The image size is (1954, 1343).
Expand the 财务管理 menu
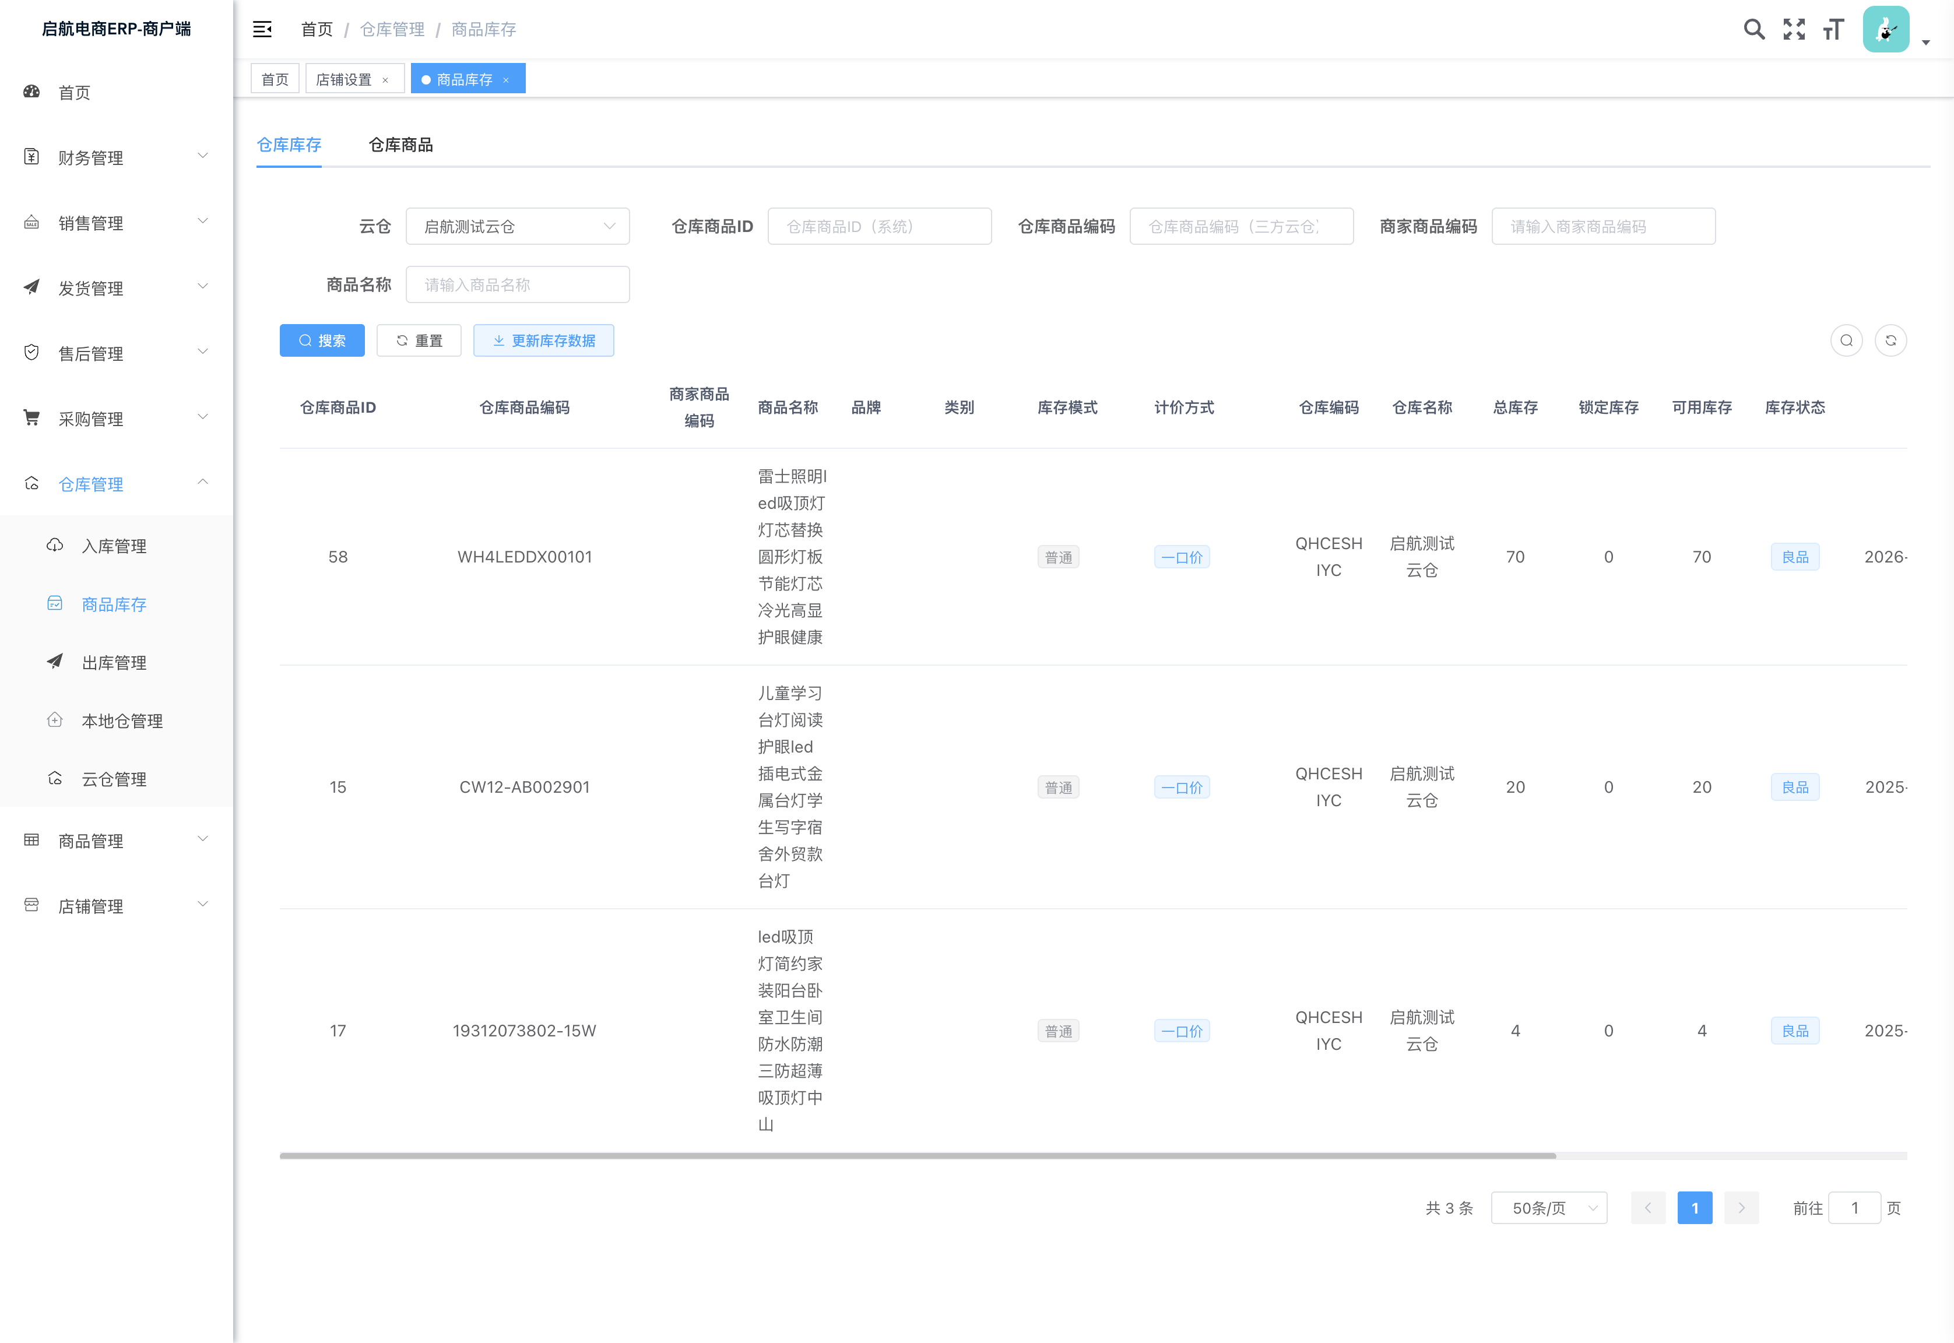click(116, 157)
